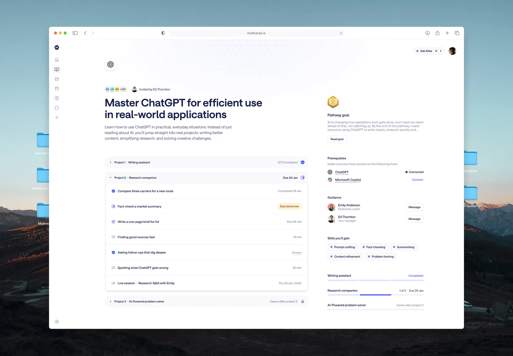The image size is (513, 356).
Task: Message Ed Thornton
Action: click(x=414, y=219)
